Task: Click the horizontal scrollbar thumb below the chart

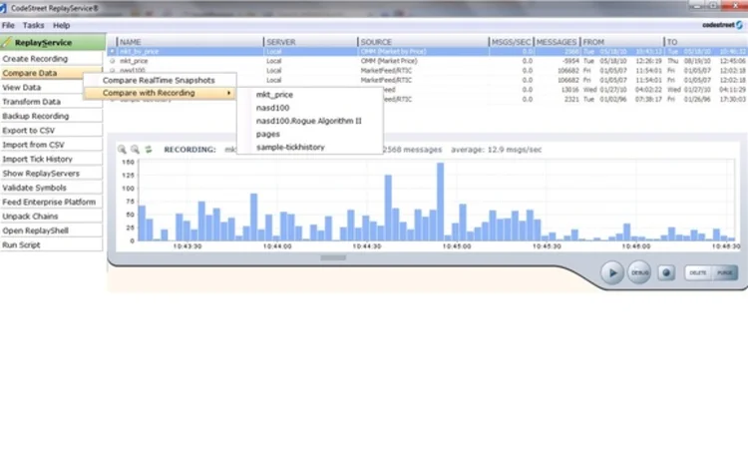Action: 333,257
